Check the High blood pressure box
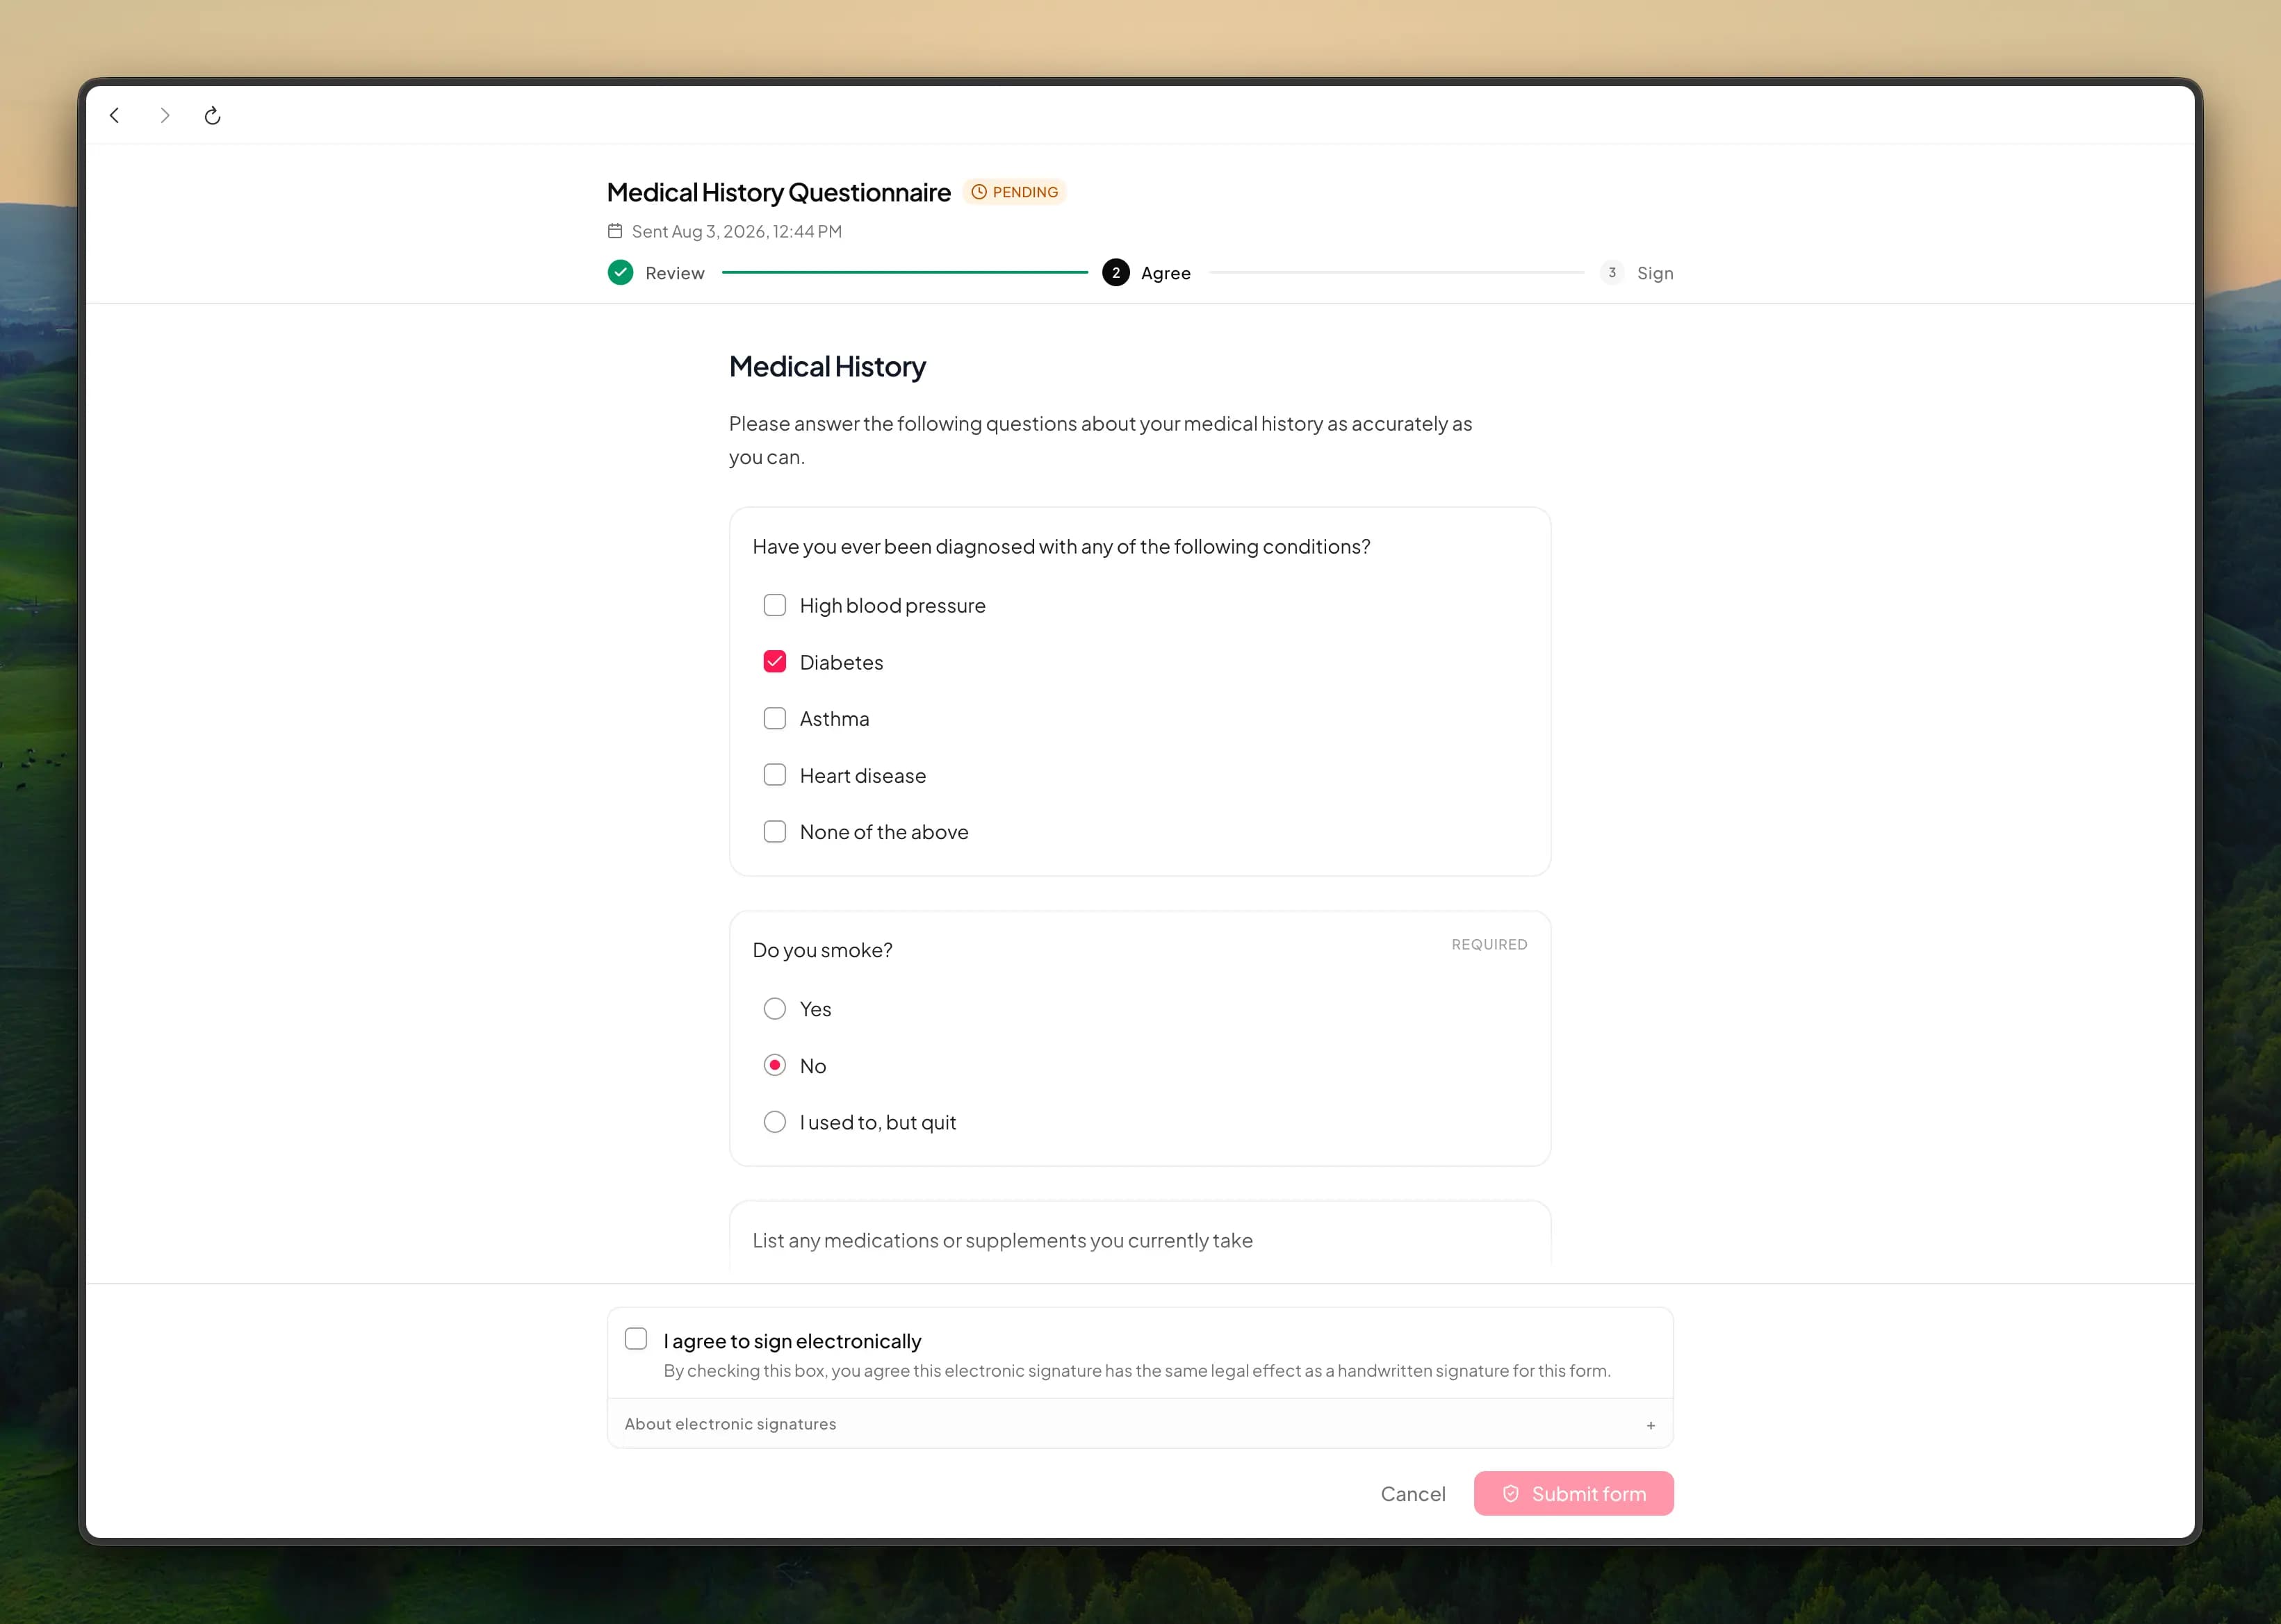This screenshot has height=1624, width=2281. tap(774, 605)
